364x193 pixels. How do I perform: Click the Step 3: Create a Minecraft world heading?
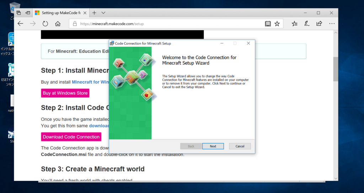tap(93, 169)
